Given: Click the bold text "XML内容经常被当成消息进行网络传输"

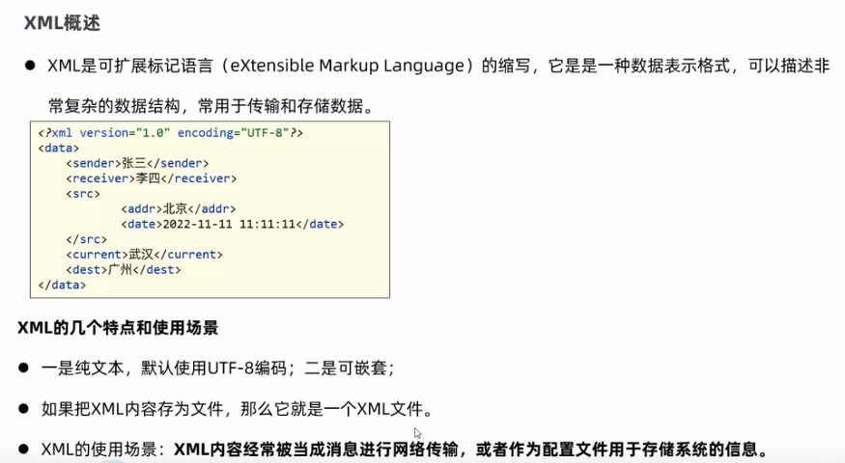Looking at the screenshot, I should (316, 449).
